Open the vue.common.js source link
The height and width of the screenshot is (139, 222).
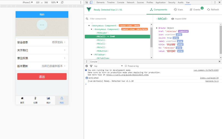coord(206,70)
